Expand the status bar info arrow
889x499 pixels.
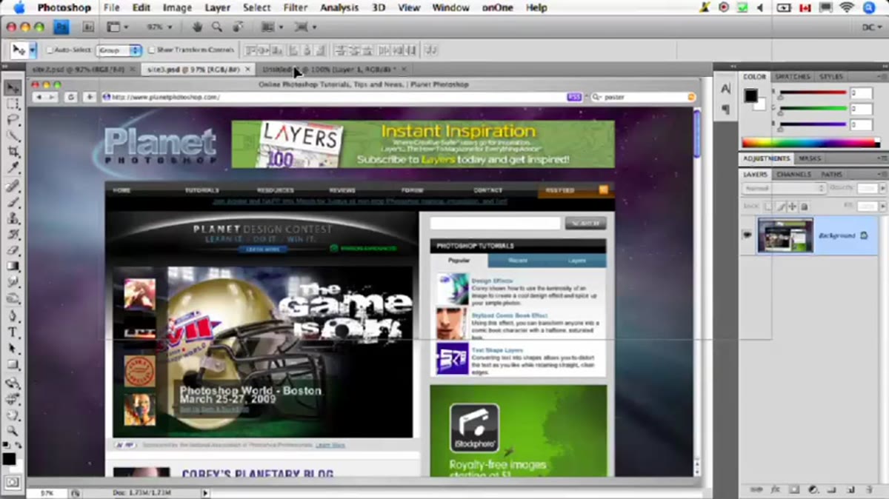pos(205,492)
